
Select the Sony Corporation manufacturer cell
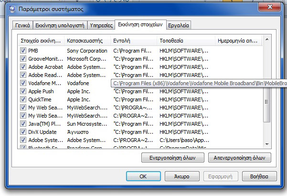coord(87,51)
